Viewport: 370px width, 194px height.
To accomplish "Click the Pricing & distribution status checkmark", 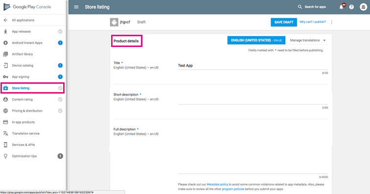I will pos(60,111).
